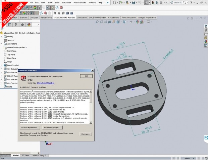Switch to Flow Simulation tab
Screen dimensions: 208x160
(129, 17)
